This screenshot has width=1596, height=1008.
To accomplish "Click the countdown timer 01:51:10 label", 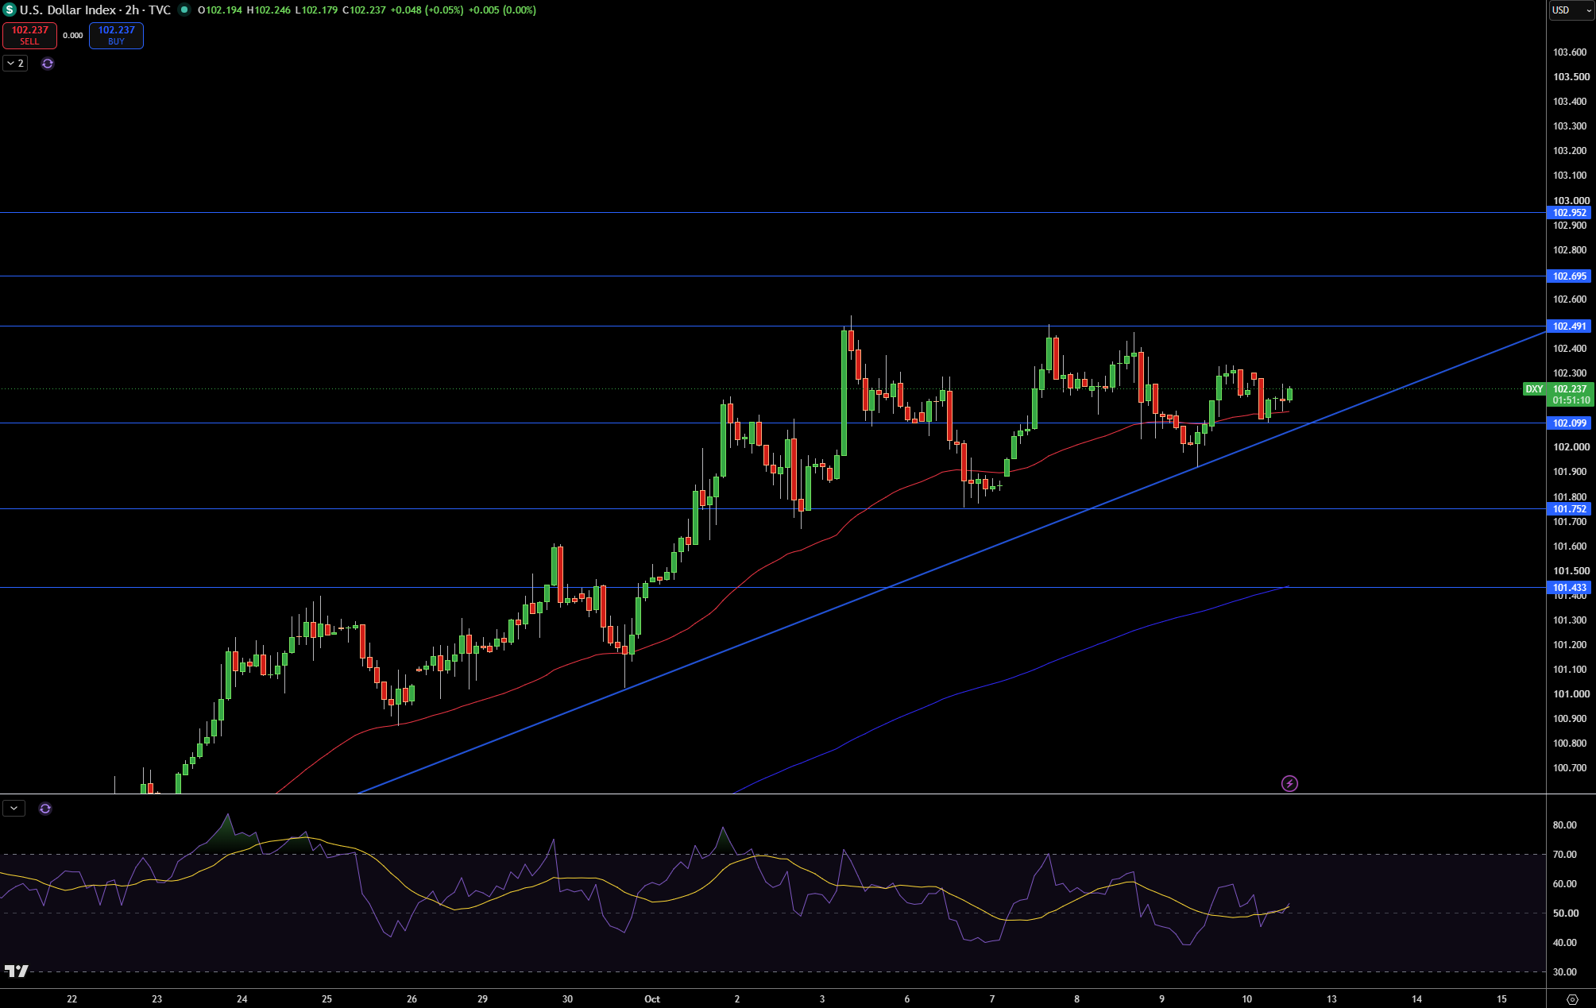I will coord(1571,400).
